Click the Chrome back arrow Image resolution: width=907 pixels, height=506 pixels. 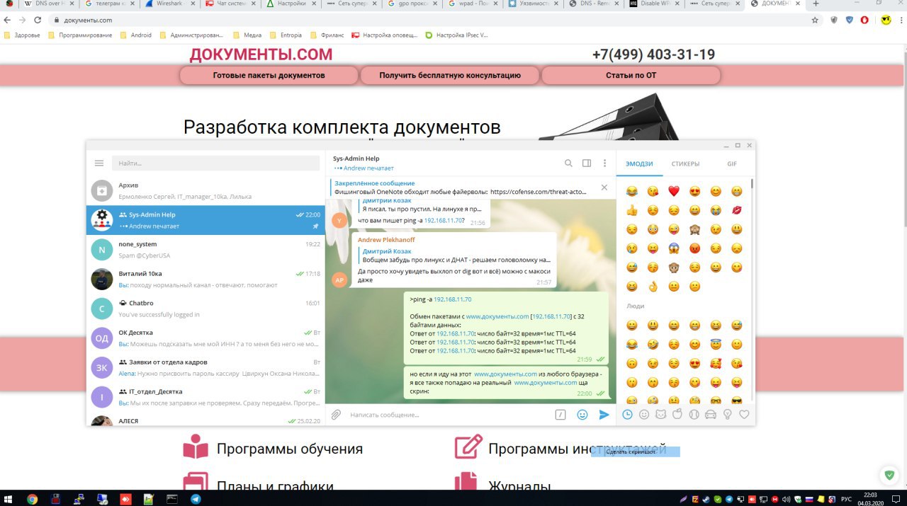(9, 21)
